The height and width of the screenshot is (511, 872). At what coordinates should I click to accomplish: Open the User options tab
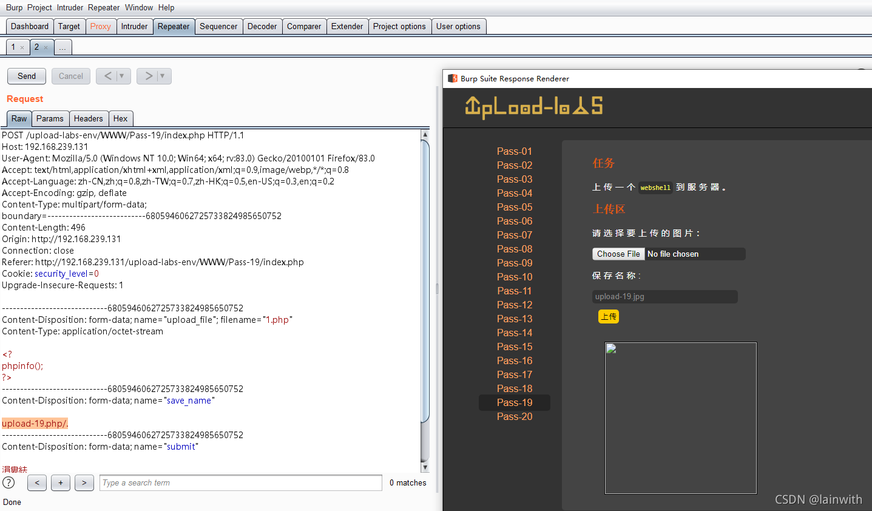[x=458, y=26]
